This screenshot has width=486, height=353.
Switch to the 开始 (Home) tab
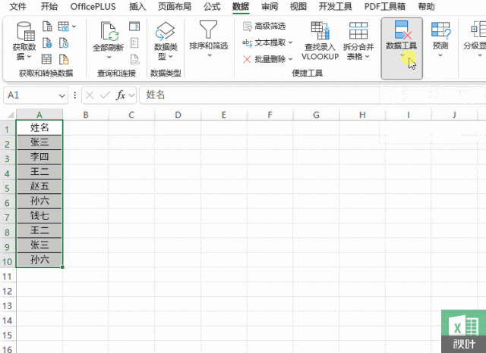49,6
